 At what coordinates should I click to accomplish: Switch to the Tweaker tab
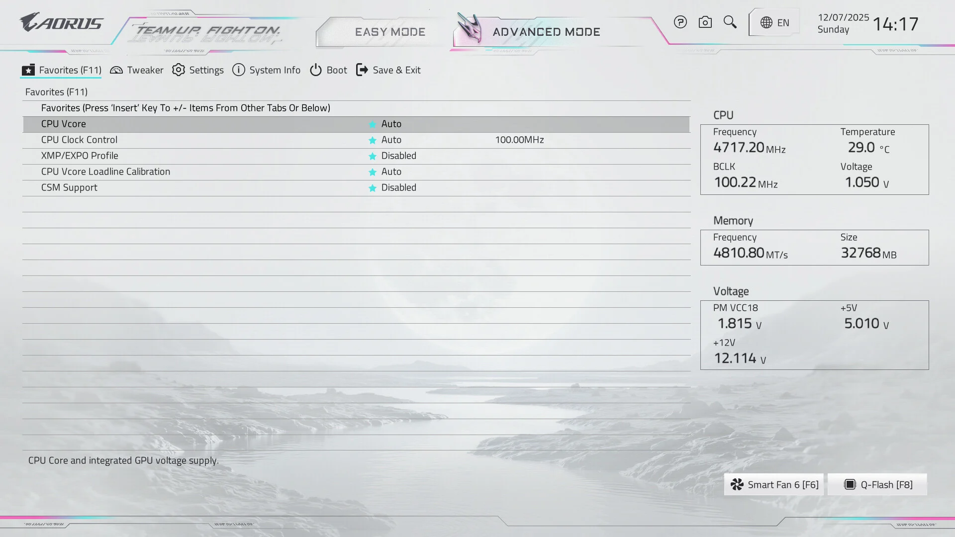pyautogui.click(x=137, y=70)
